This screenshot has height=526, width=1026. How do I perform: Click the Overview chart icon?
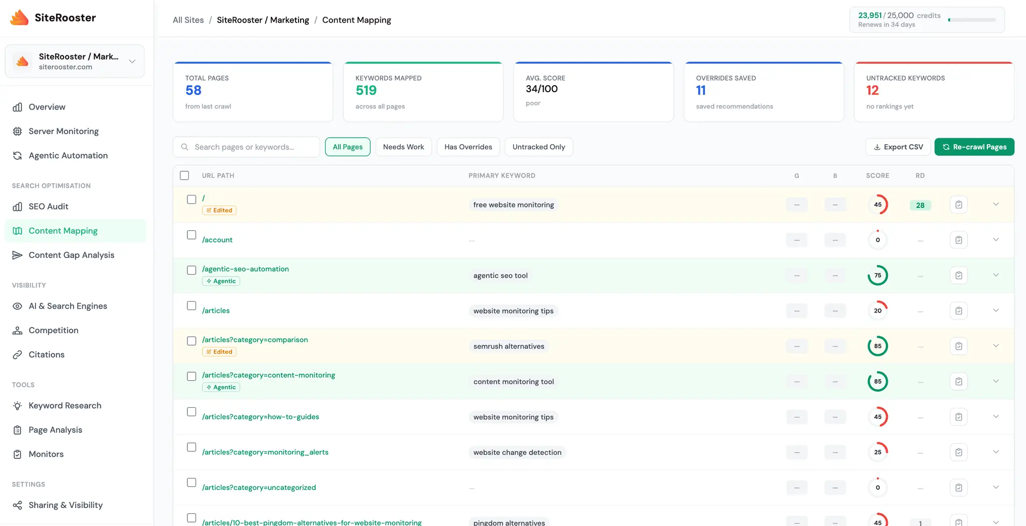click(x=18, y=107)
